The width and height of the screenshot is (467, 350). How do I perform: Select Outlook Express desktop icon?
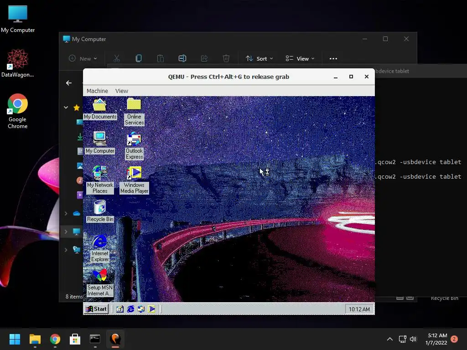coord(134,146)
